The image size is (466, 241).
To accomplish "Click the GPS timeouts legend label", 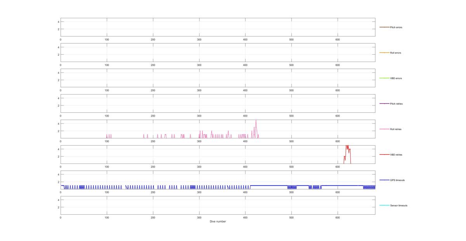I will [x=397, y=180].
